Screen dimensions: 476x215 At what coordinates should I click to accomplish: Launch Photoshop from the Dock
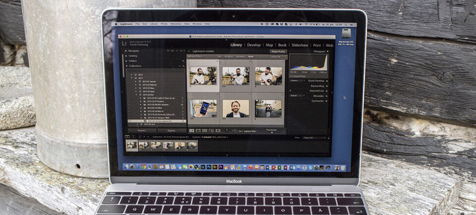point(209,167)
